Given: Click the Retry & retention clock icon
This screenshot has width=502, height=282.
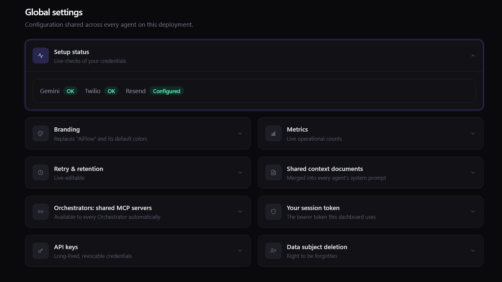Looking at the screenshot, I should (x=41, y=173).
